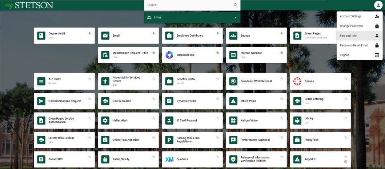Star the Kaltura Video tile
The height and width of the screenshot is (169, 385).
[x=282, y=118]
